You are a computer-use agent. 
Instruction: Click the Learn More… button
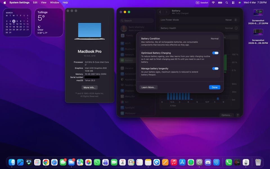148,87
